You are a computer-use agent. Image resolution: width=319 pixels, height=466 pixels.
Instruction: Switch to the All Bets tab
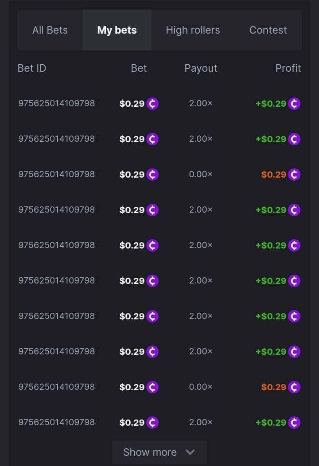[50, 30]
